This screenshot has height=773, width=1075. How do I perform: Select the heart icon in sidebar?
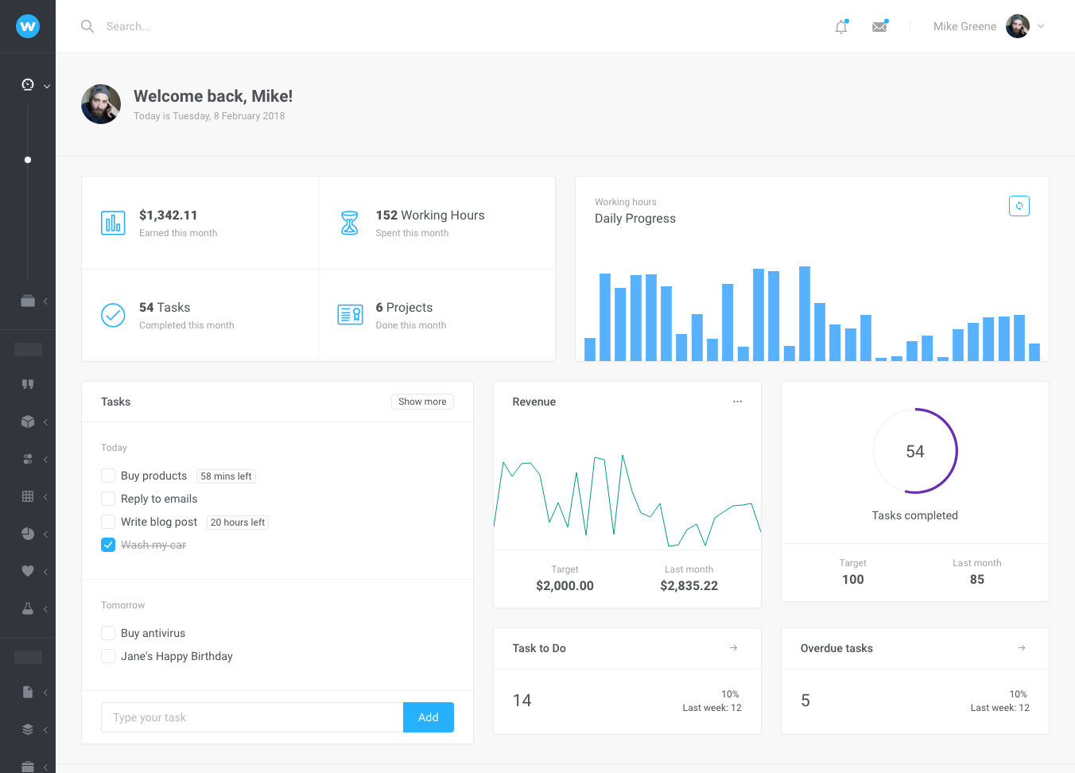(x=28, y=571)
